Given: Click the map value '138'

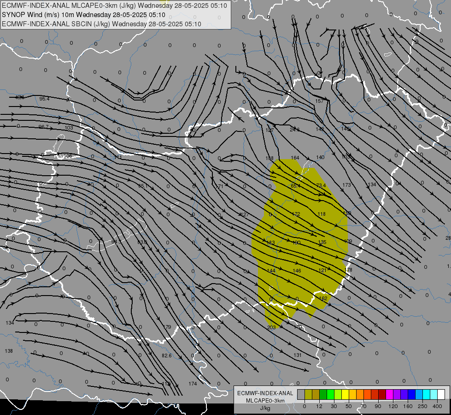Looking at the screenshot, I should tap(9, 351).
